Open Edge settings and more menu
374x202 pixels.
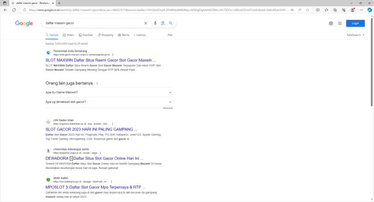click(x=361, y=10)
